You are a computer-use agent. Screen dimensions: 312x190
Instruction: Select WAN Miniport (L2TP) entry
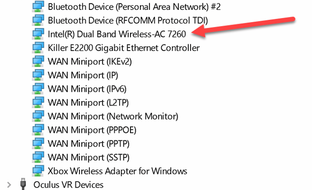pos(88,103)
